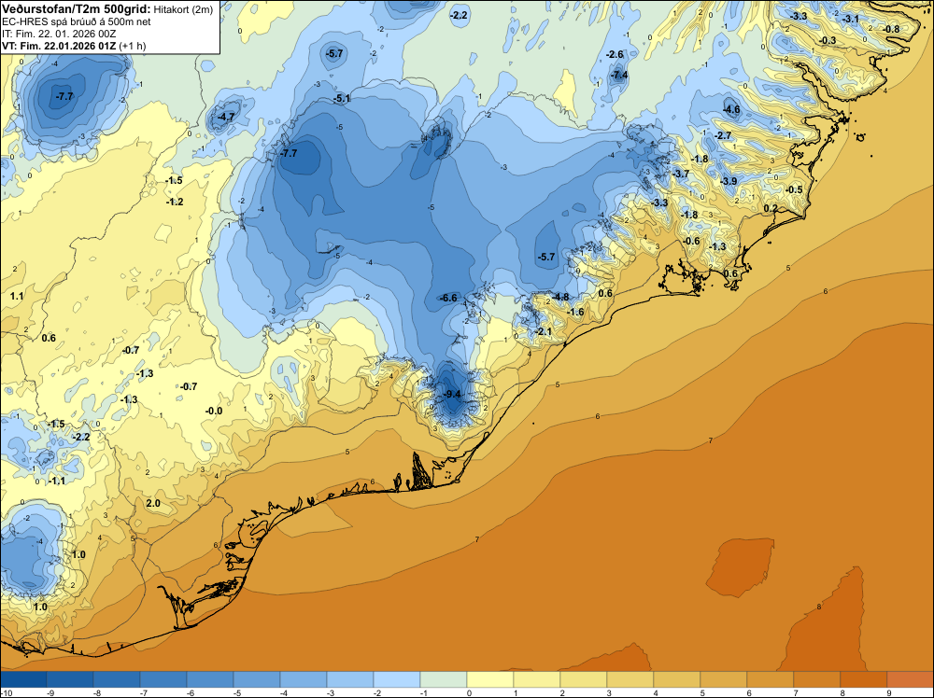Click the -3.7 temperature label
Screen dimensions: 934x698
(x=681, y=174)
